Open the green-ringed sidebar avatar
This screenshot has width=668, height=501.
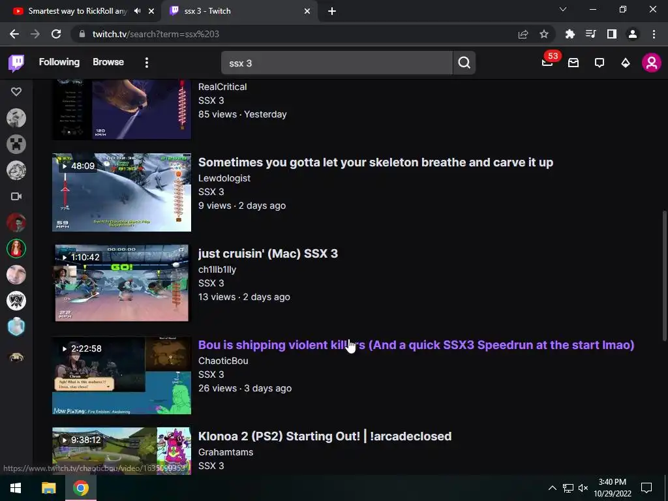(16, 249)
